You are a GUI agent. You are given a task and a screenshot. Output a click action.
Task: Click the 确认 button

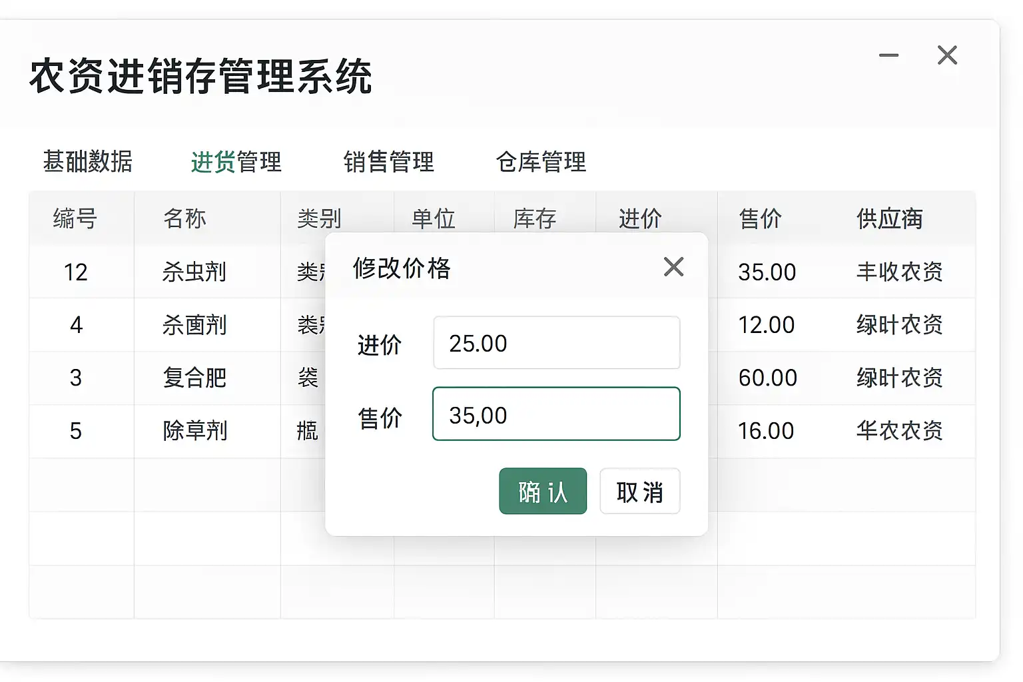(x=543, y=492)
